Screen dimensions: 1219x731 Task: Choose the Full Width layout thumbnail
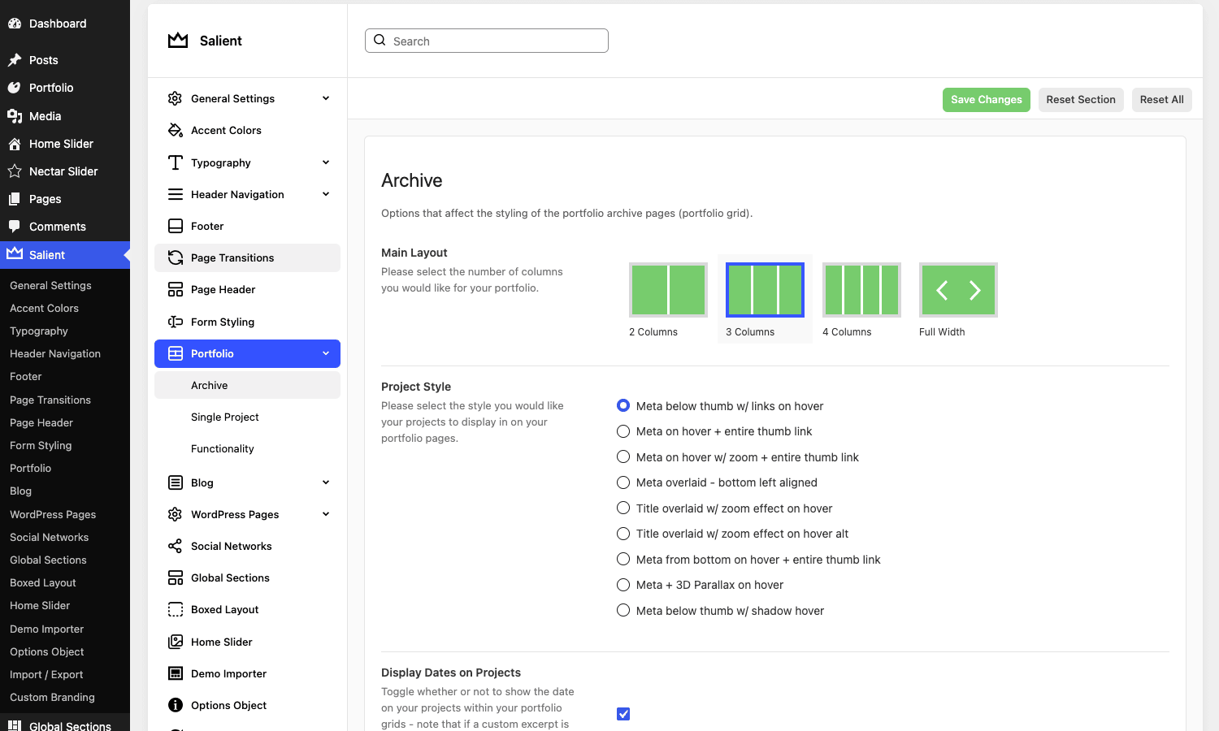958,290
